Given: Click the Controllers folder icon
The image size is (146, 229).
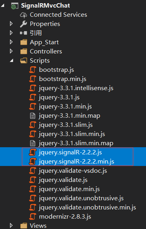Looking at the screenshot, I should click(x=23, y=51).
